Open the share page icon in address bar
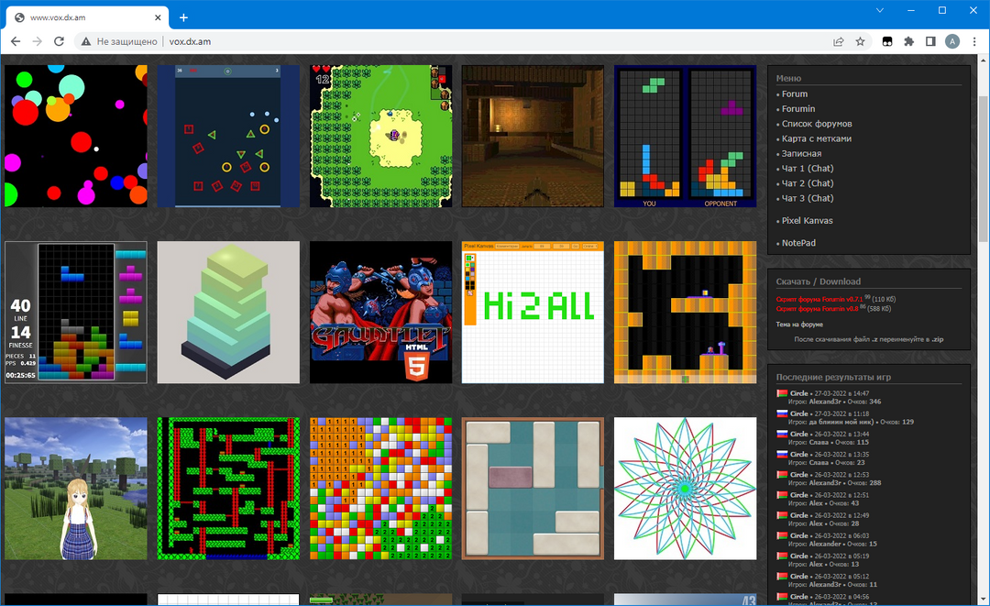 coord(838,41)
